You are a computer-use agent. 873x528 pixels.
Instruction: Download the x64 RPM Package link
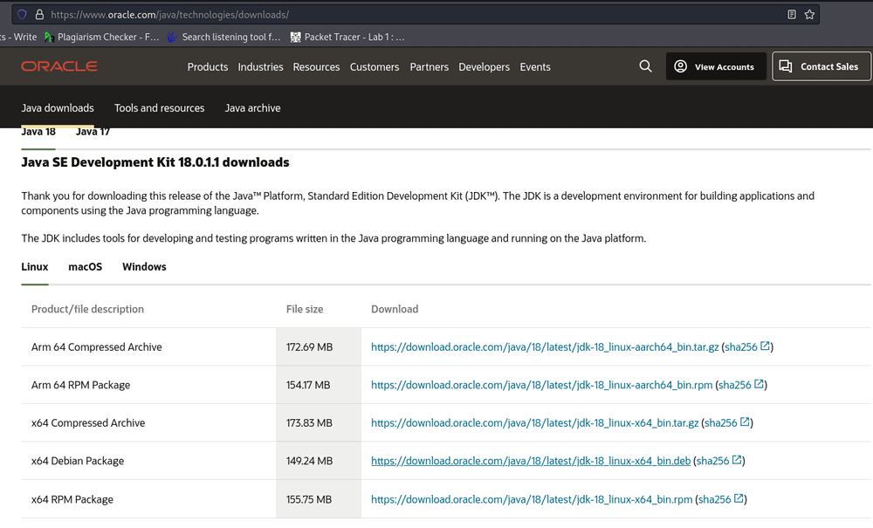(x=531, y=500)
